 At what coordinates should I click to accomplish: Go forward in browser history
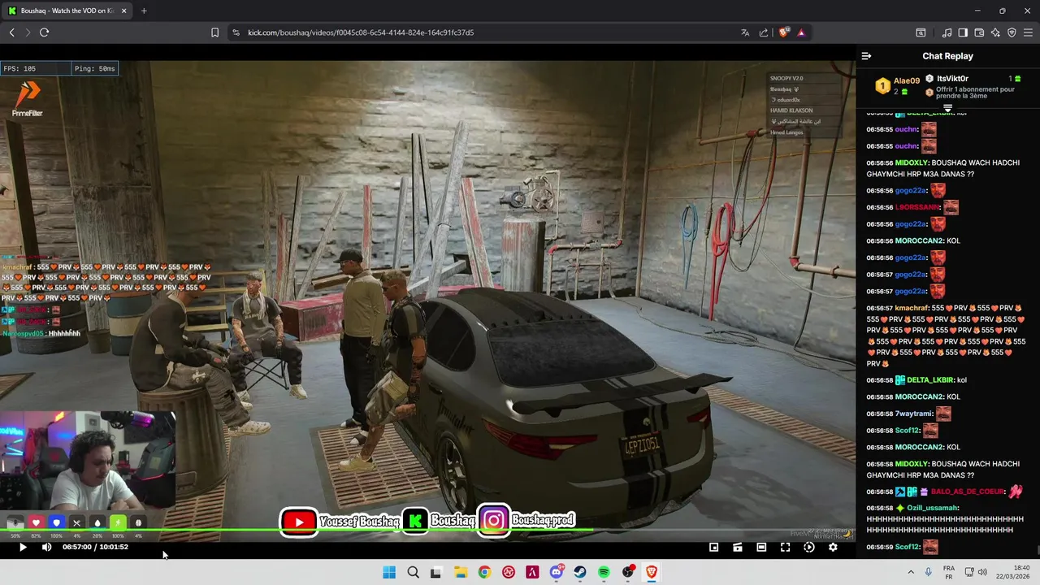pyautogui.click(x=28, y=32)
